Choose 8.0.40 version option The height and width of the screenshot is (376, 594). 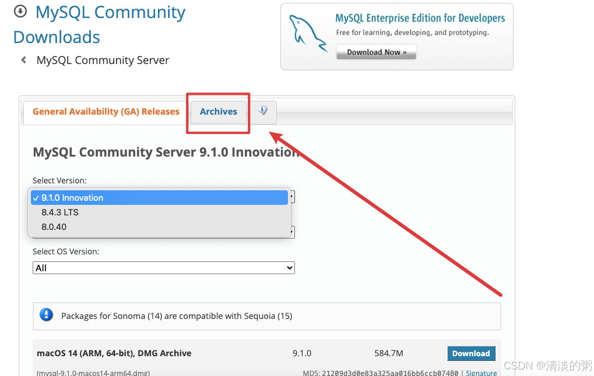pyautogui.click(x=159, y=227)
